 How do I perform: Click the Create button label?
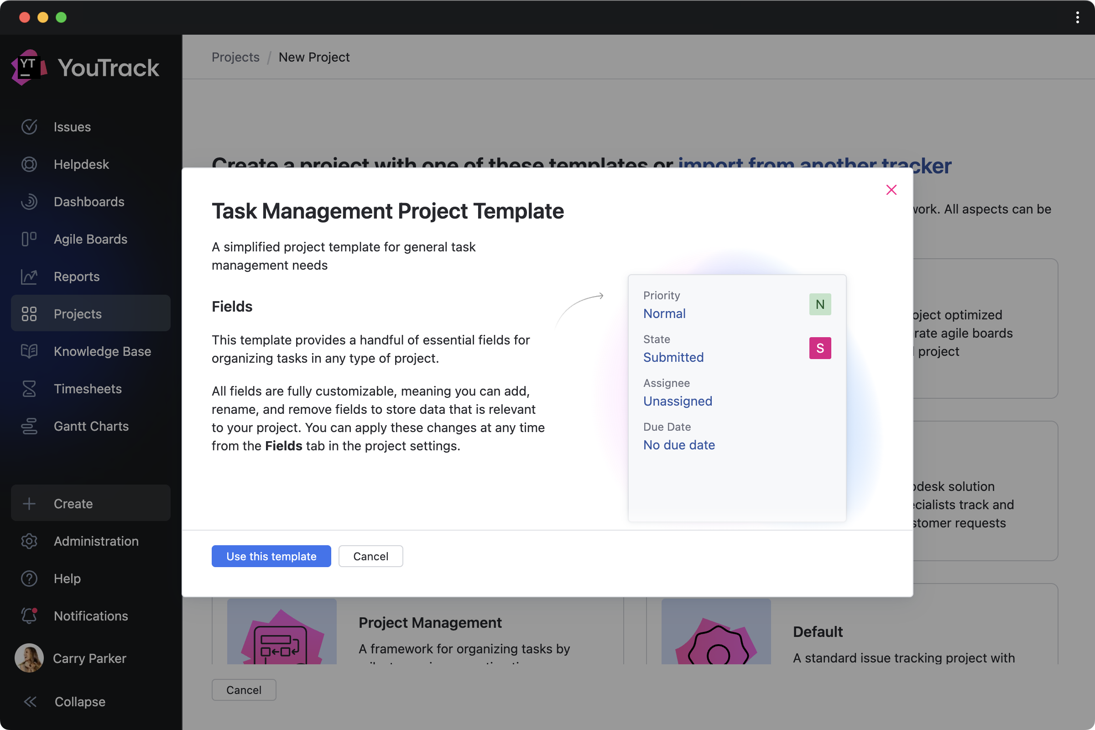[x=73, y=504]
